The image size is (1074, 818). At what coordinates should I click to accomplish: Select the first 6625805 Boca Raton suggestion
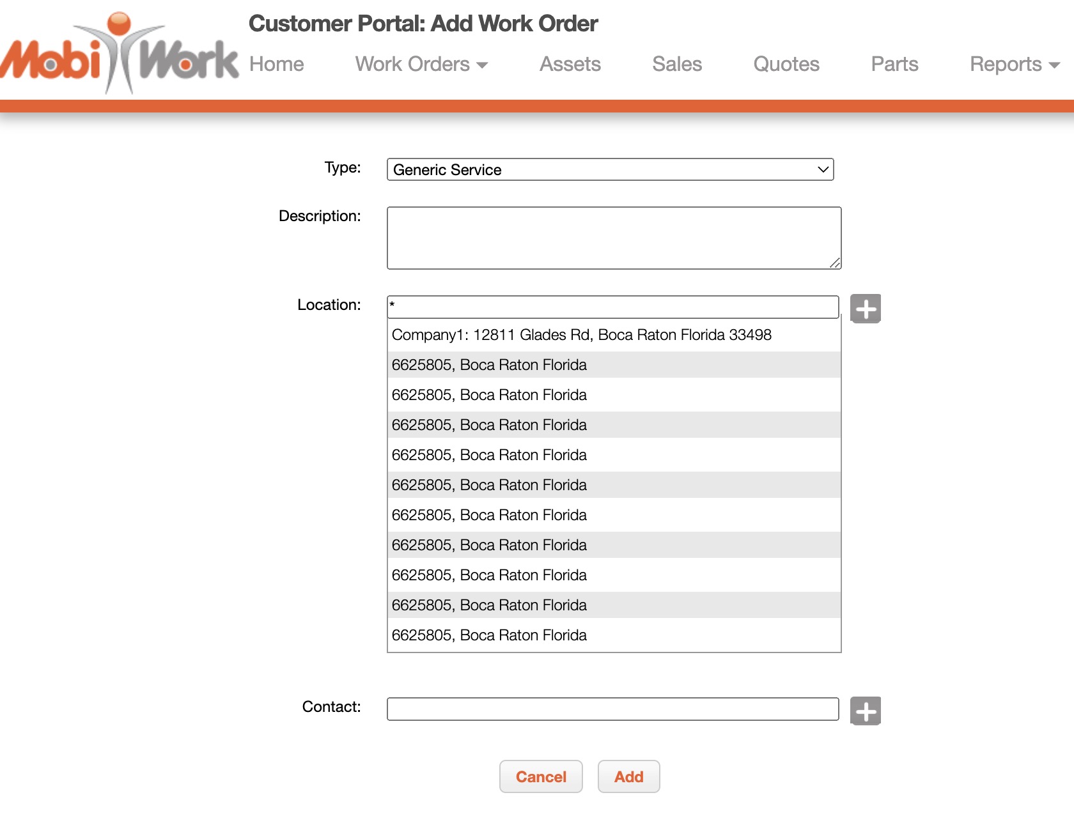click(x=489, y=364)
